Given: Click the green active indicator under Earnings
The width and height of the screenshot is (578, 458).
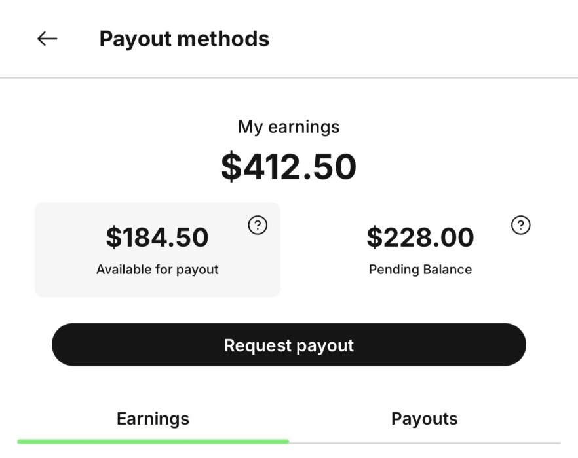Looking at the screenshot, I should [153, 442].
